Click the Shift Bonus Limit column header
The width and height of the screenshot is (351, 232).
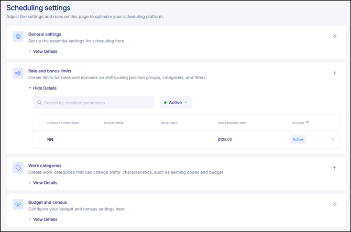click(232, 123)
